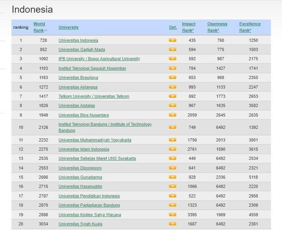The height and width of the screenshot is (230, 282).
Task: Open details icon for Universitas Padjadjaran Bandung
Action: tap(172, 205)
